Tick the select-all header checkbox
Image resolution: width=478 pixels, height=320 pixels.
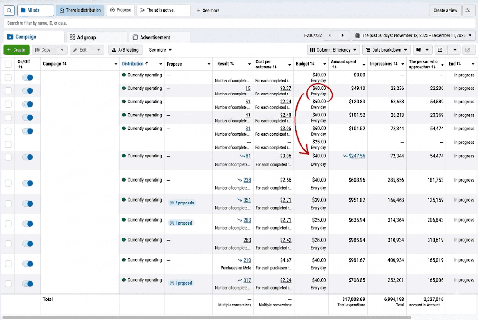click(x=8, y=64)
